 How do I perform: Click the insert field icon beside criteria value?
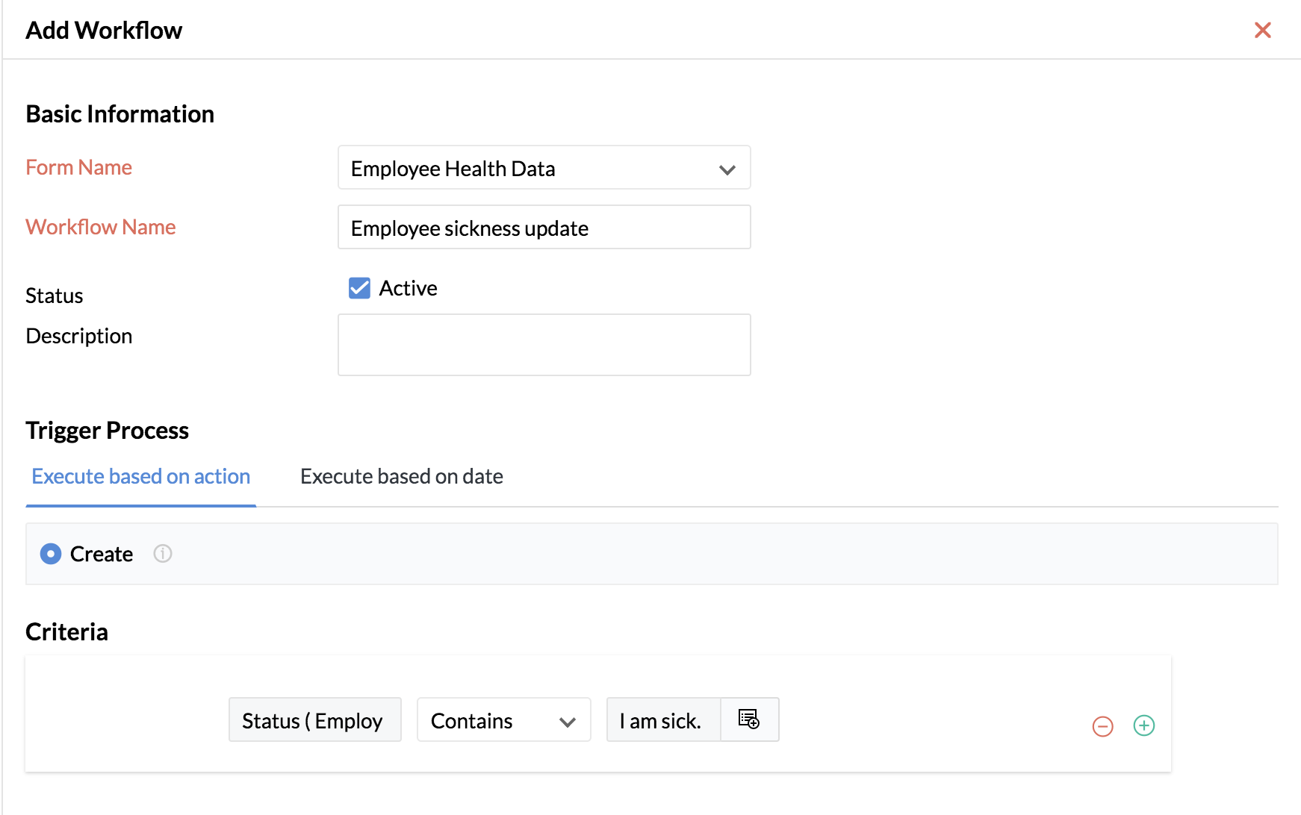749,719
